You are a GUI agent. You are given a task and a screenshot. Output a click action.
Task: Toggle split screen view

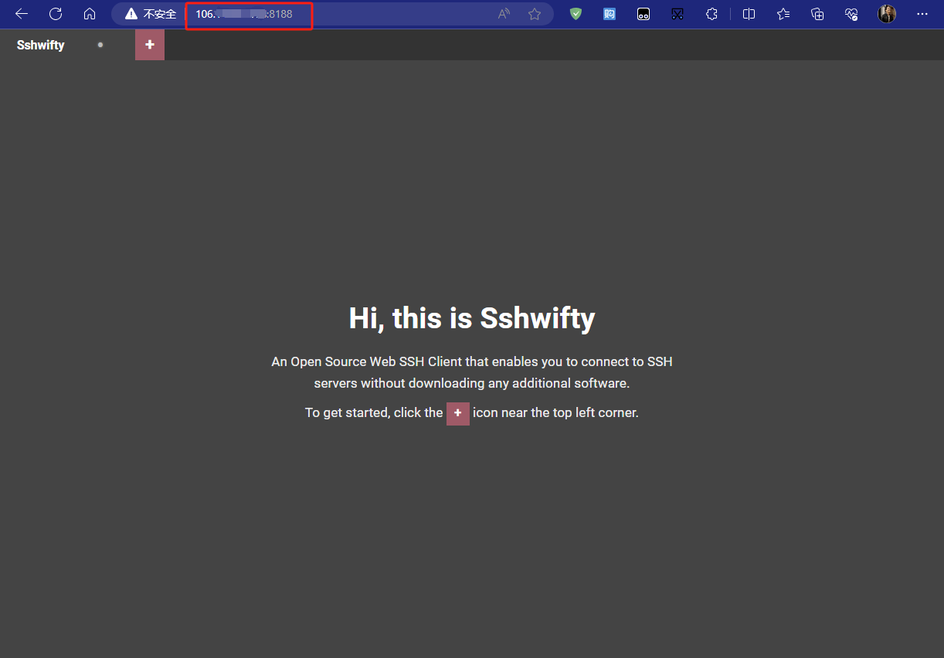pos(749,14)
